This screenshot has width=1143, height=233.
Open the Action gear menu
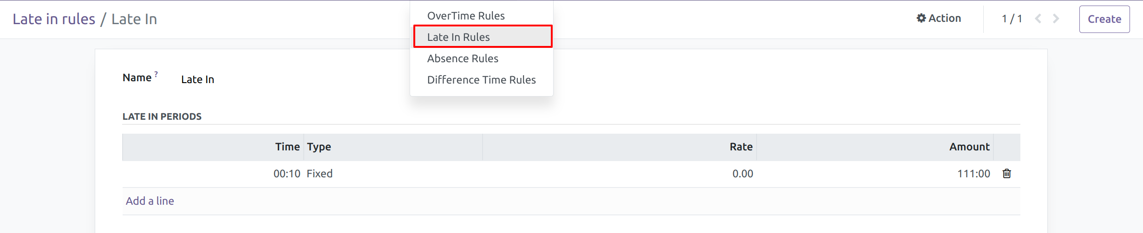(x=939, y=19)
